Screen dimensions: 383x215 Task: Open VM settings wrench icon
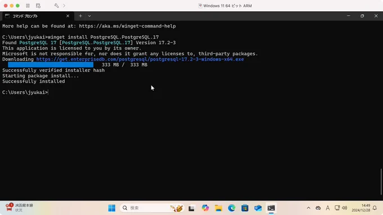pyautogui.click(x=56, y=6)
